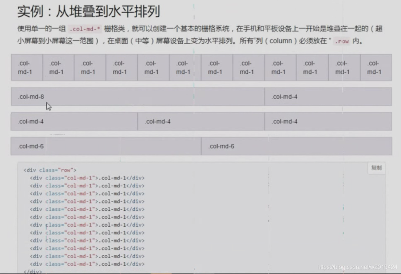The image size is (401, 274).
Task: Click the second .col-md-6 grid cell
Action: point(297,146)
